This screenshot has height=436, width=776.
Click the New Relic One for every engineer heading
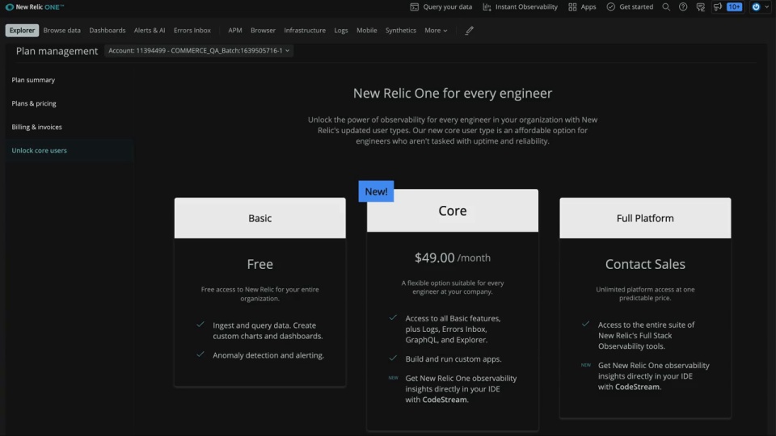pos(453,93)
